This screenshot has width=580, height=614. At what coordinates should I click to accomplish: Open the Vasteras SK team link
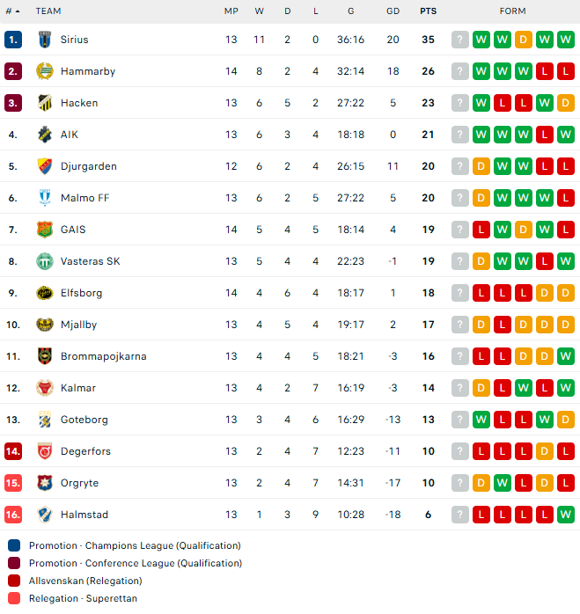pyautogui.click(x=90, y=261)
